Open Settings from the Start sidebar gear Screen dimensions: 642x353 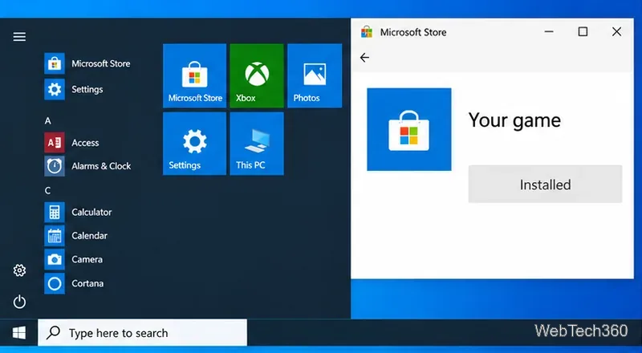(19, 270)
